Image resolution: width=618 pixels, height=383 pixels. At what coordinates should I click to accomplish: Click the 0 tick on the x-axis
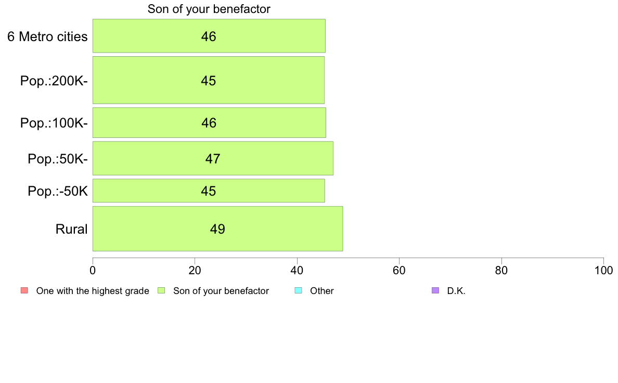pos(93,270)
